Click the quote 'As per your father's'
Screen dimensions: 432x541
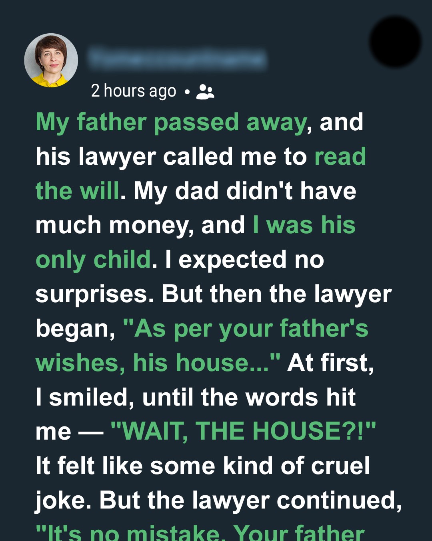click(246, 329)
